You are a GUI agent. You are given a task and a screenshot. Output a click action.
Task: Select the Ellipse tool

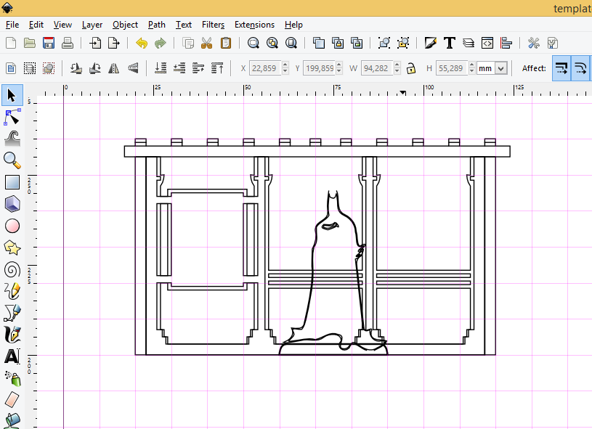[12, 226]
